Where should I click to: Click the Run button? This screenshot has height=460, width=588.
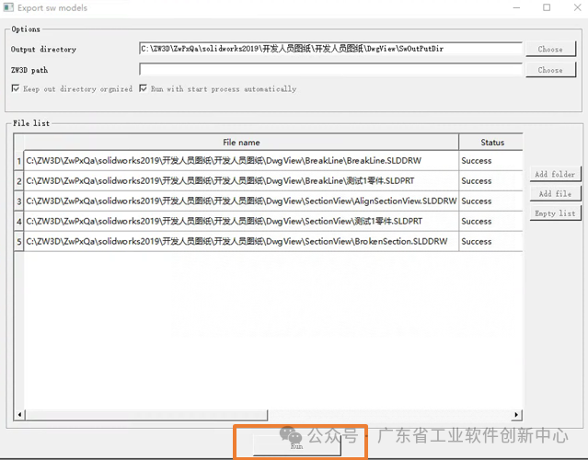[296, 445]
